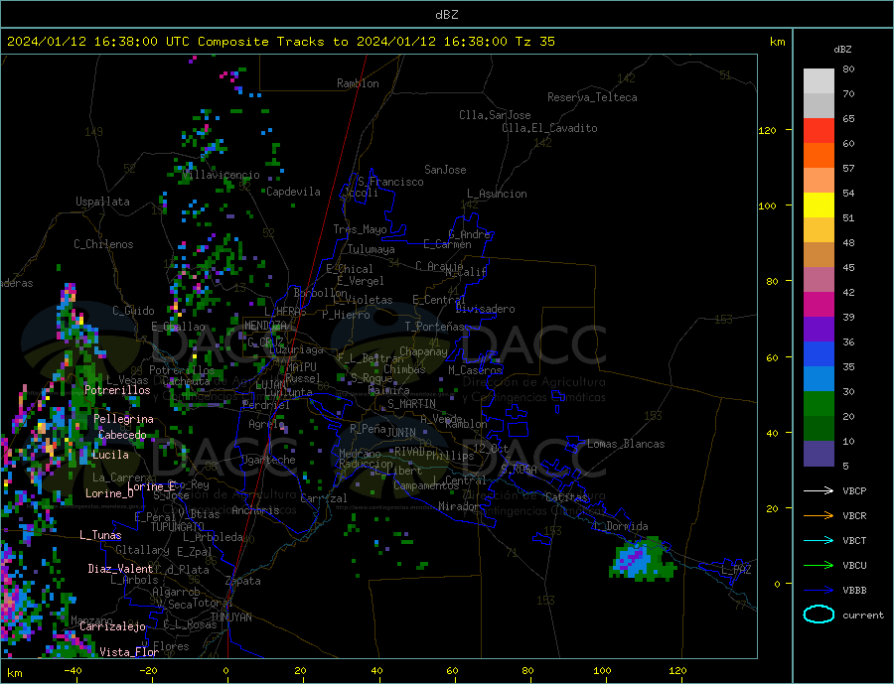The height and width of the screenshot is (684, 894).
Task: Click the L_PAZ map label
Action: [736, 570]
